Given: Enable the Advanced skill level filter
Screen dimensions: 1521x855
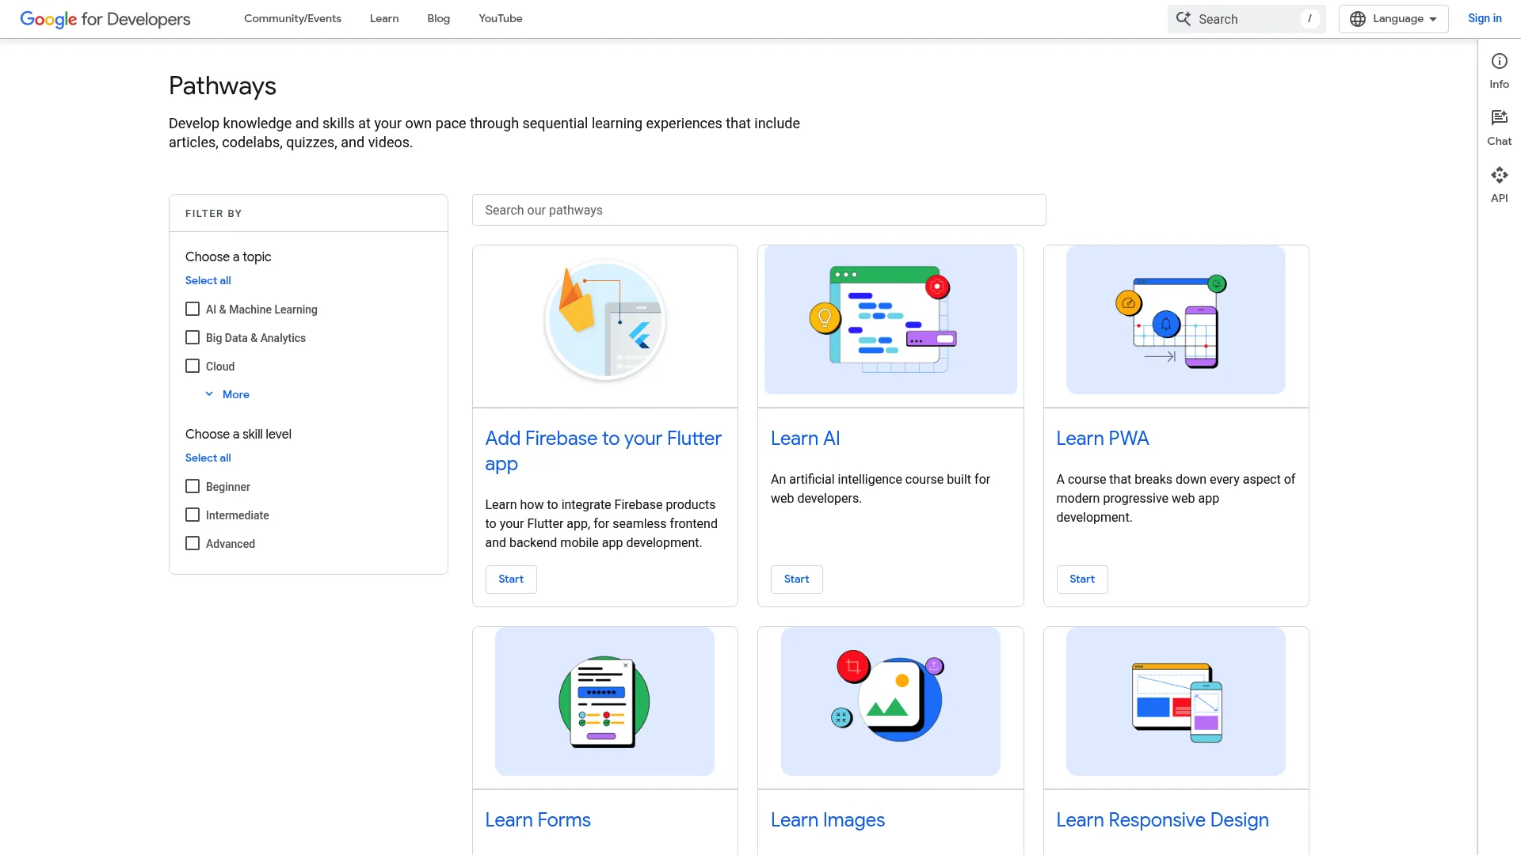Looking at the screenshot, I should click(x=193, y=543).
